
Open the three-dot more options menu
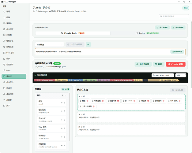click(x=88, y=44)
